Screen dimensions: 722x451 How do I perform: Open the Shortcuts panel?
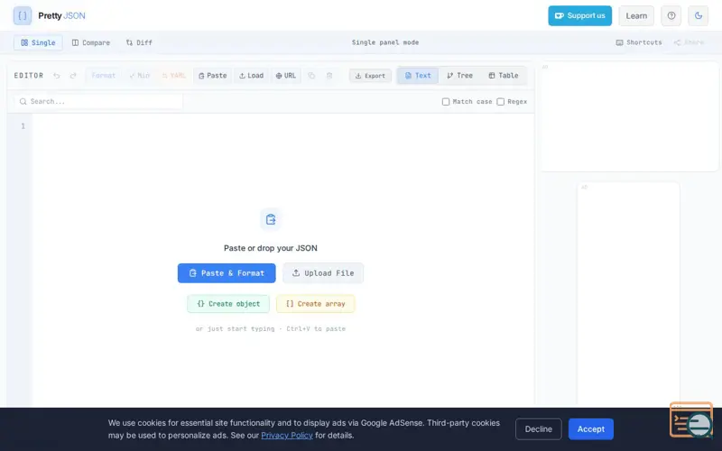point(639,42)
